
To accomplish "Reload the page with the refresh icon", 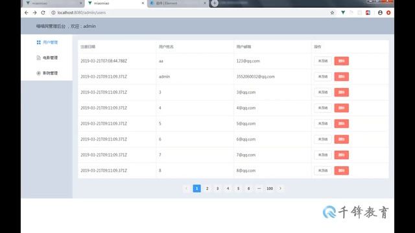I will (43, 13).
